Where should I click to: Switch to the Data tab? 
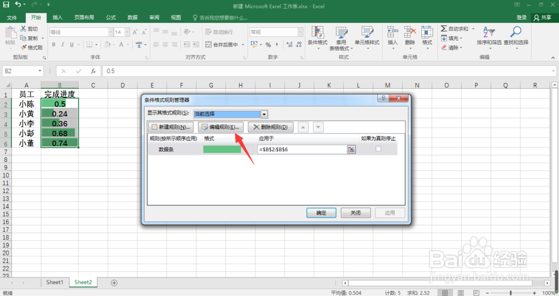(132, 17)
